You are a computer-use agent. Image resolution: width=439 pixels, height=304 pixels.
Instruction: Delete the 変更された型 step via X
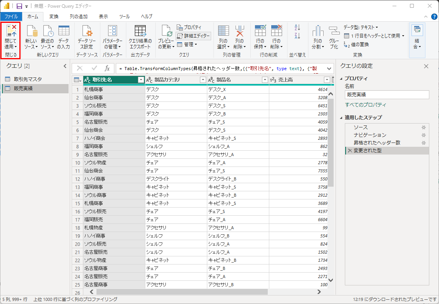point(349,151)
